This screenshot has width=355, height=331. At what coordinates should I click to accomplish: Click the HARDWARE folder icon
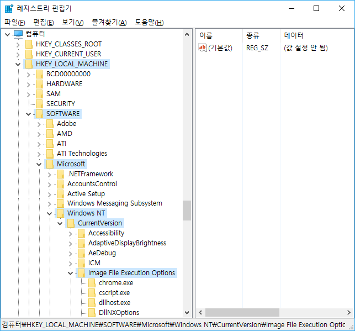coord(39,84)
